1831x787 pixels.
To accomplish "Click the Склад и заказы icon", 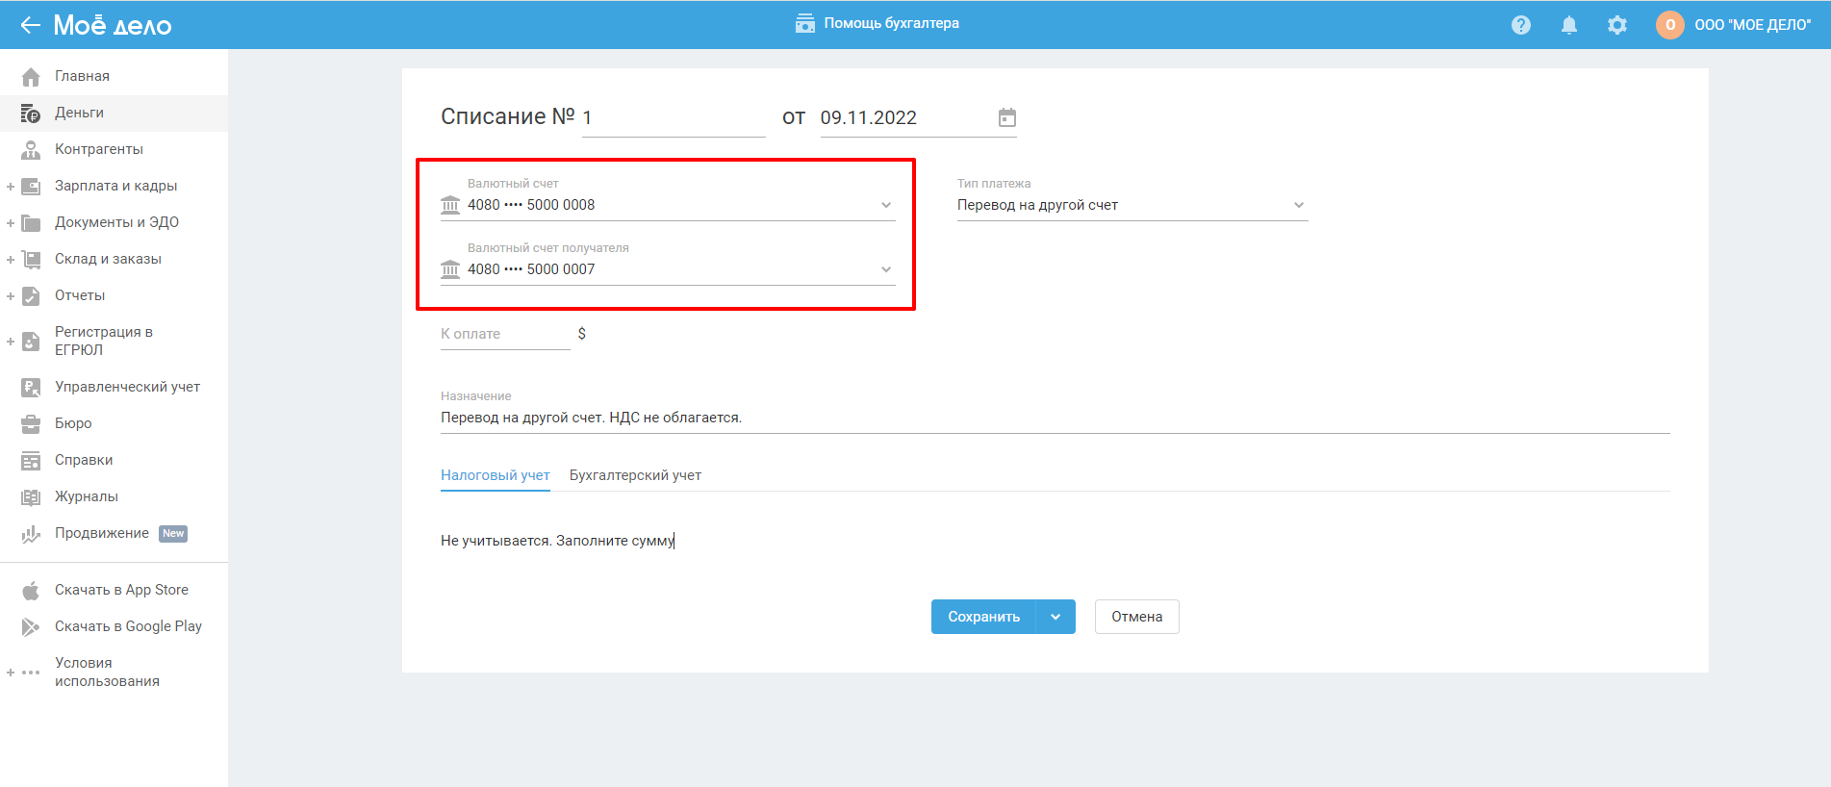I will tap(31, 259).
